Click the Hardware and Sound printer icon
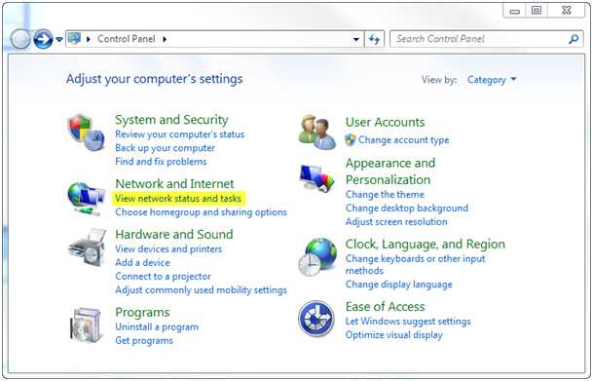 pos(87,248)
